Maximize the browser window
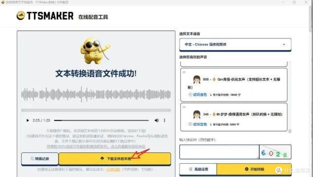The image size is (313, 177). point(294,2)
